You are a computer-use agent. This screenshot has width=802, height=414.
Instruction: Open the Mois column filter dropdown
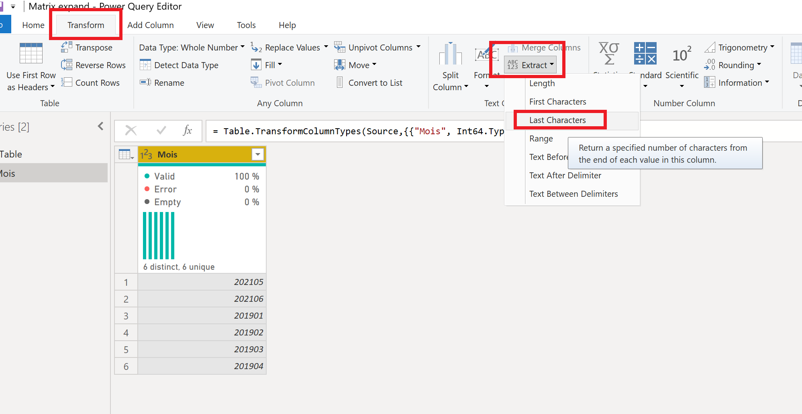click(x=257, y=154)
